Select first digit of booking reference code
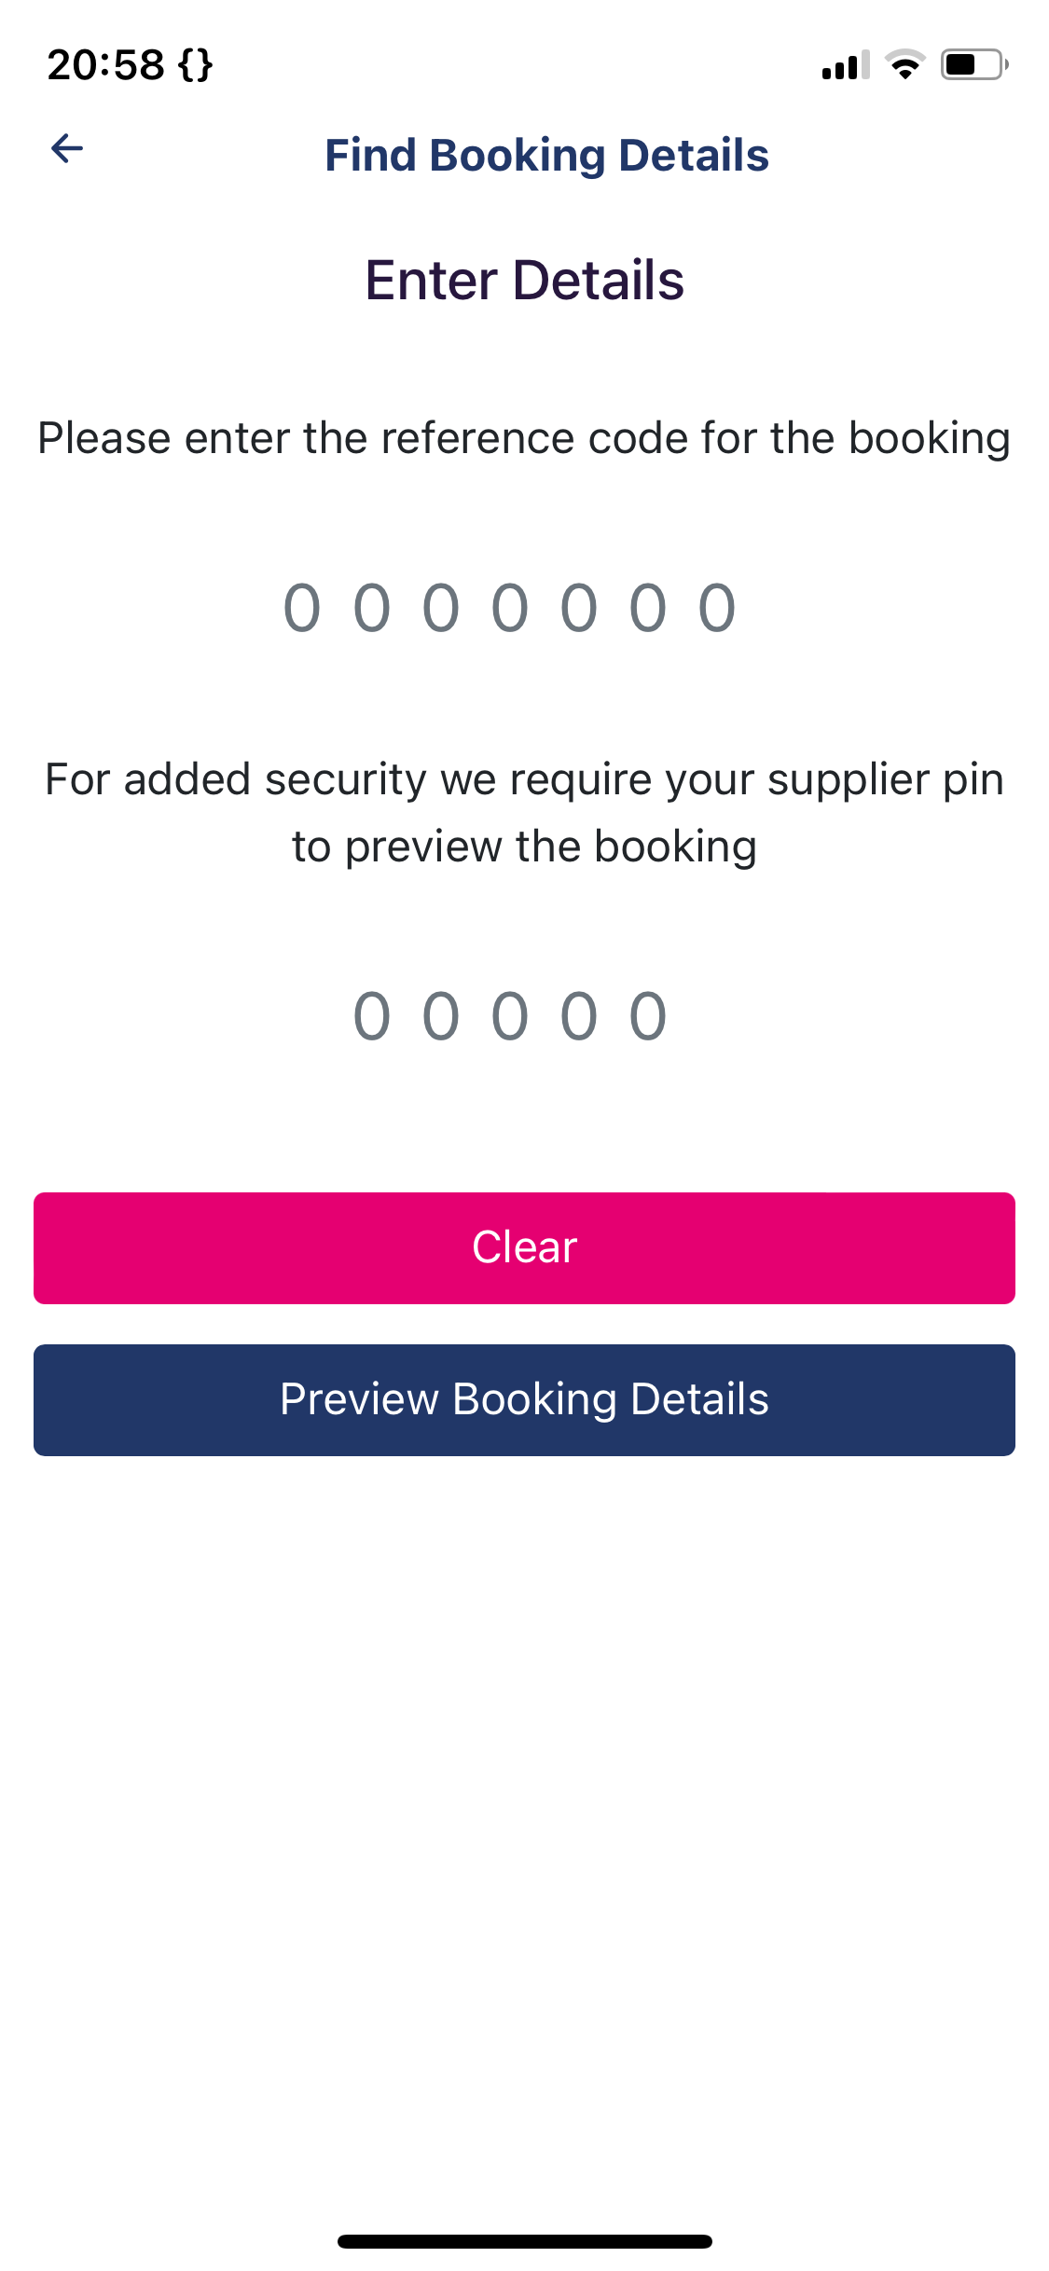The width and height of the screenshot is (1049, 2271). click(302, 608)
